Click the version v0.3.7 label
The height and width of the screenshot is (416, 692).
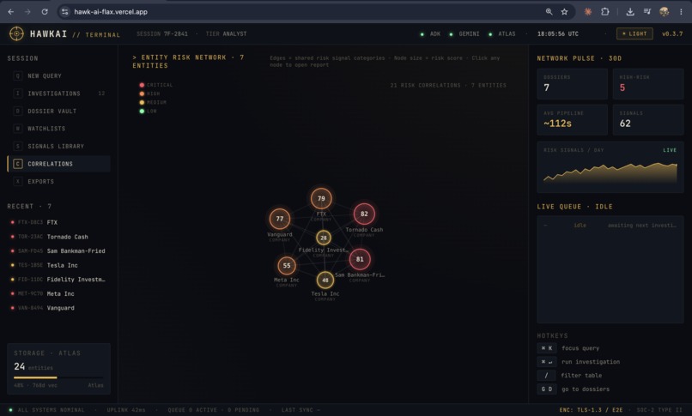click(672, 34)
